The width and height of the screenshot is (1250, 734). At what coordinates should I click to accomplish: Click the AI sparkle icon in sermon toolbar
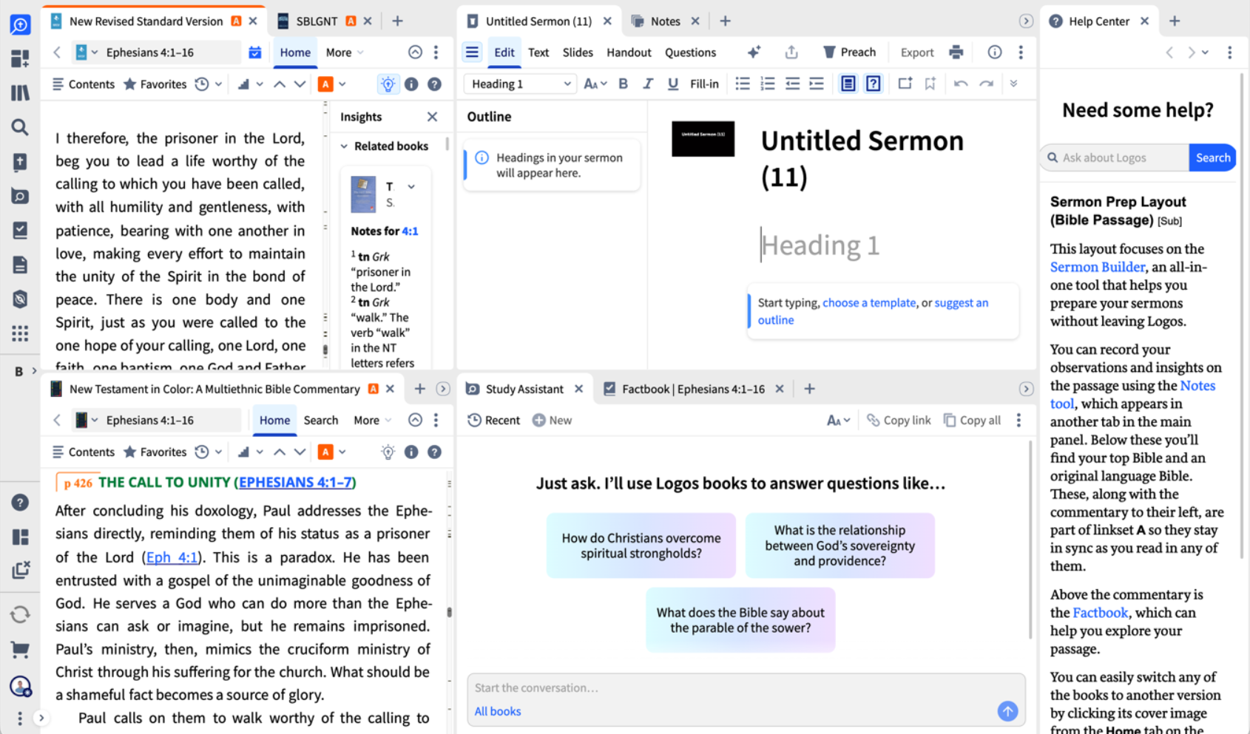[754, 52]
